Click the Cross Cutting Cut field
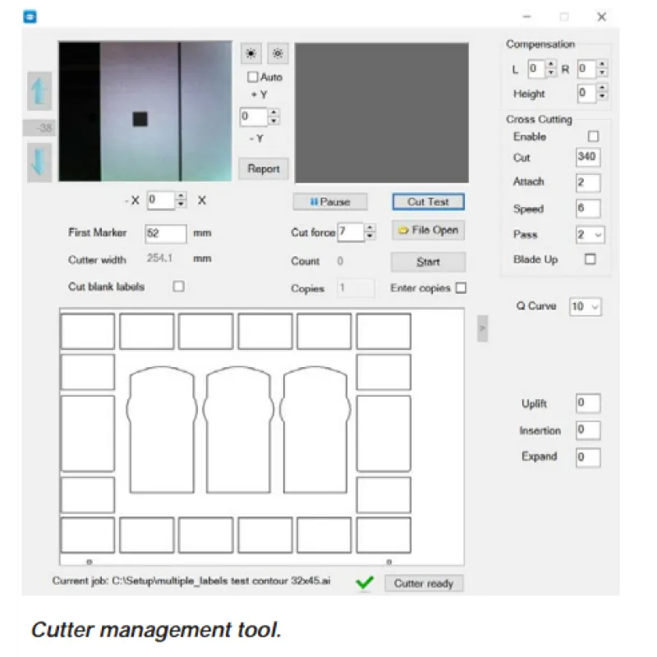This screenshot has height=657, width=657. point(588,157)
